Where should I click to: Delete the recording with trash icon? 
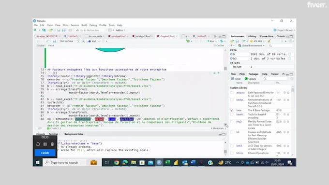[x=52, y=144]
